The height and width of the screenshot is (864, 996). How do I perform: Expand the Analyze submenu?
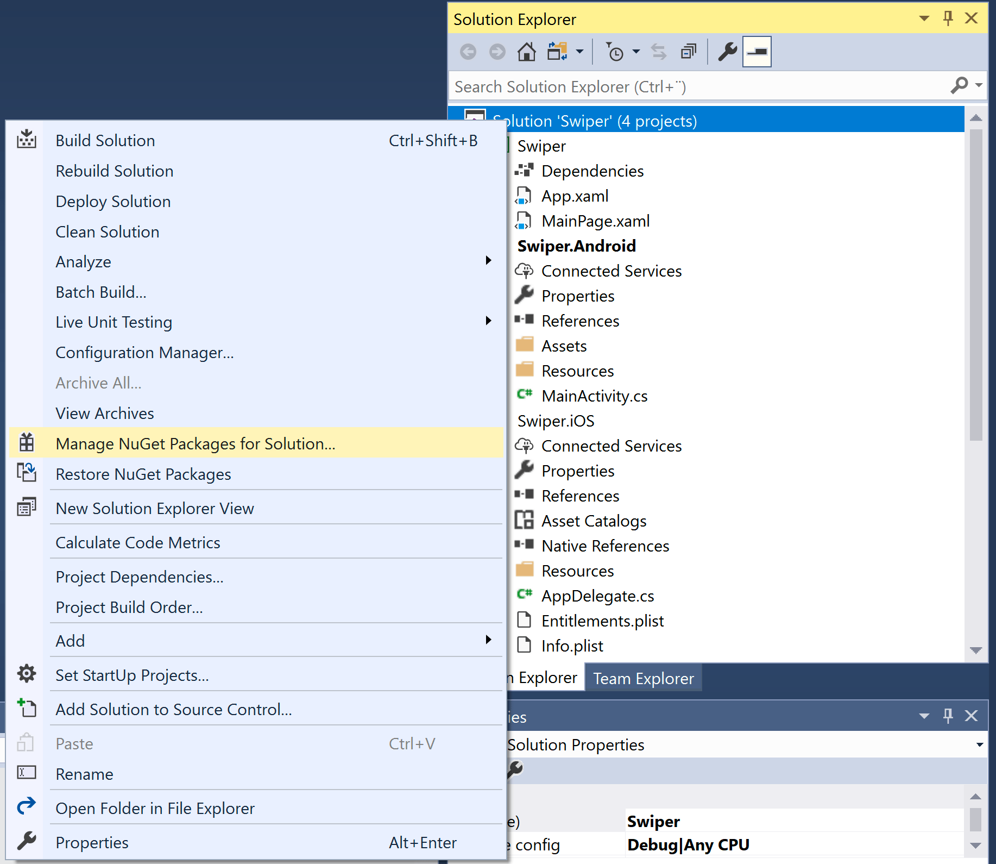click(488, 261)
